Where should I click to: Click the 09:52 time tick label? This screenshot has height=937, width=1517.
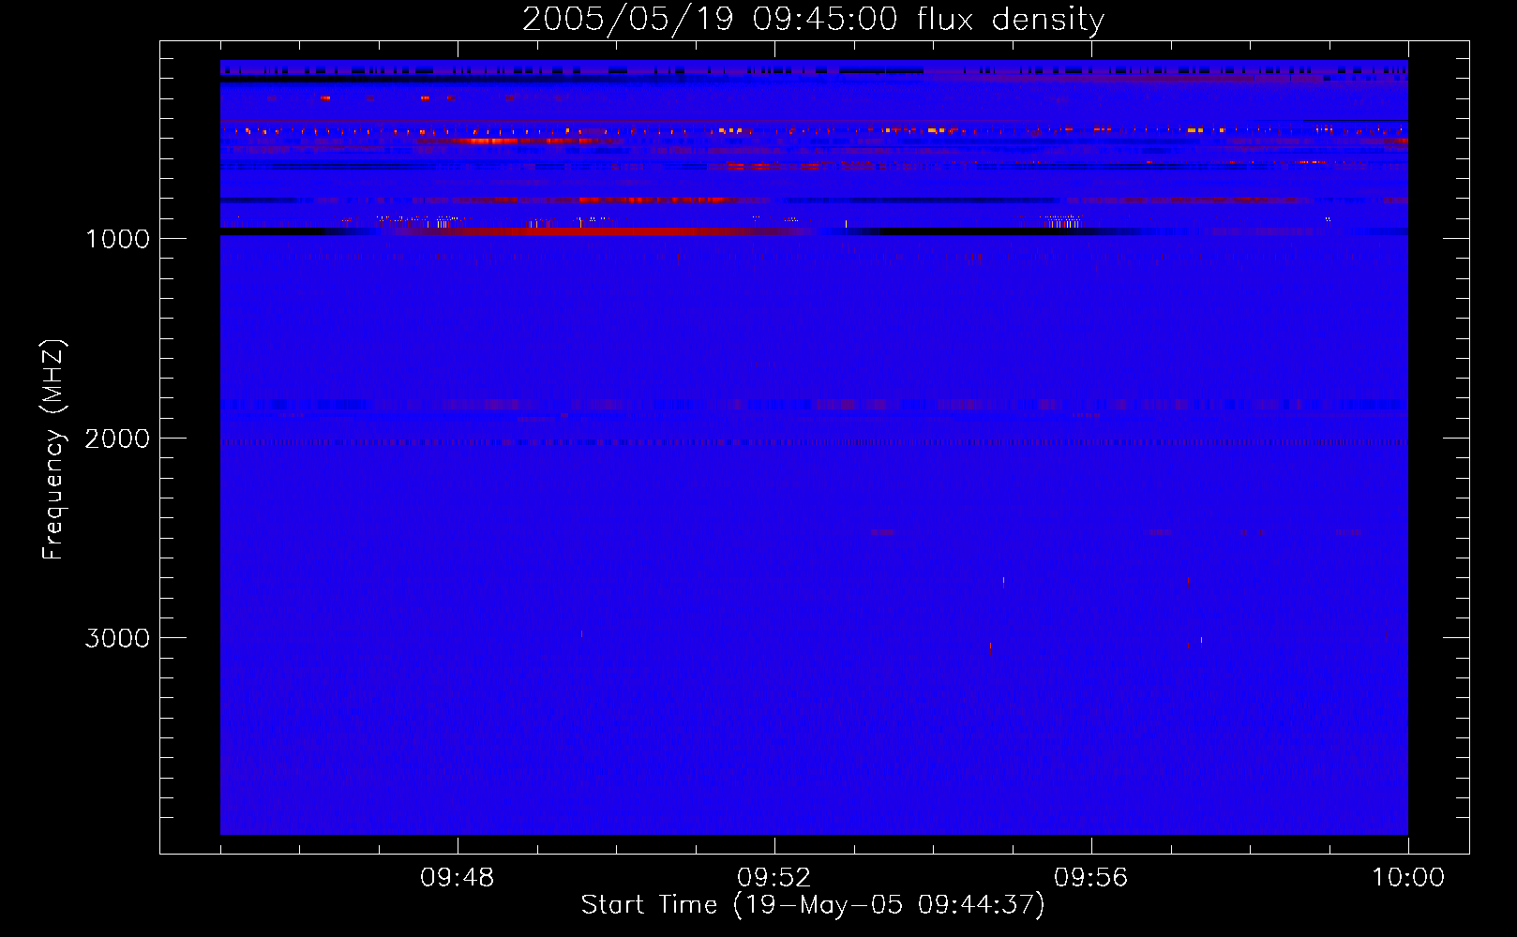coord(774,878)
